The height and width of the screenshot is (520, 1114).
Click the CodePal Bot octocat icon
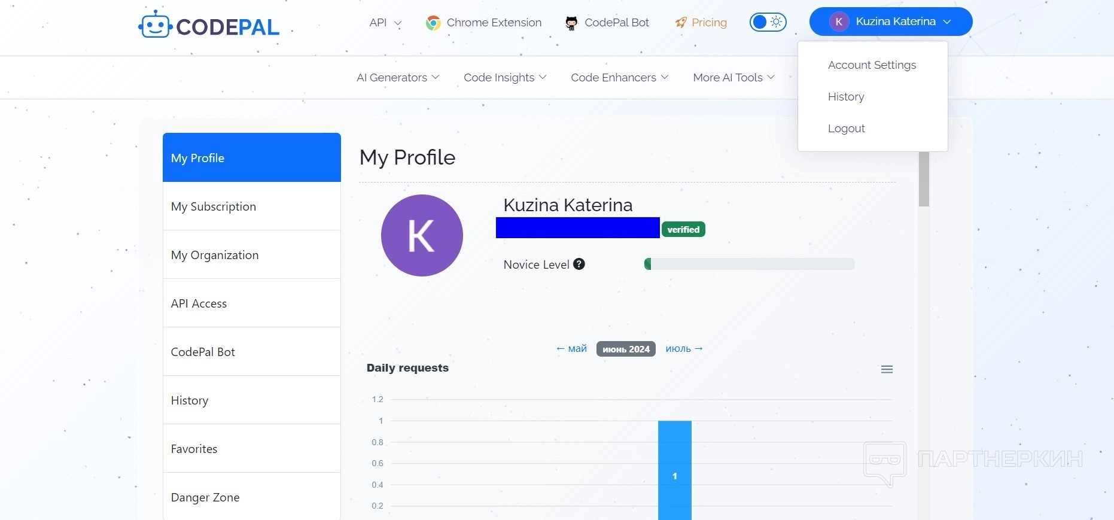pos(571,23)
